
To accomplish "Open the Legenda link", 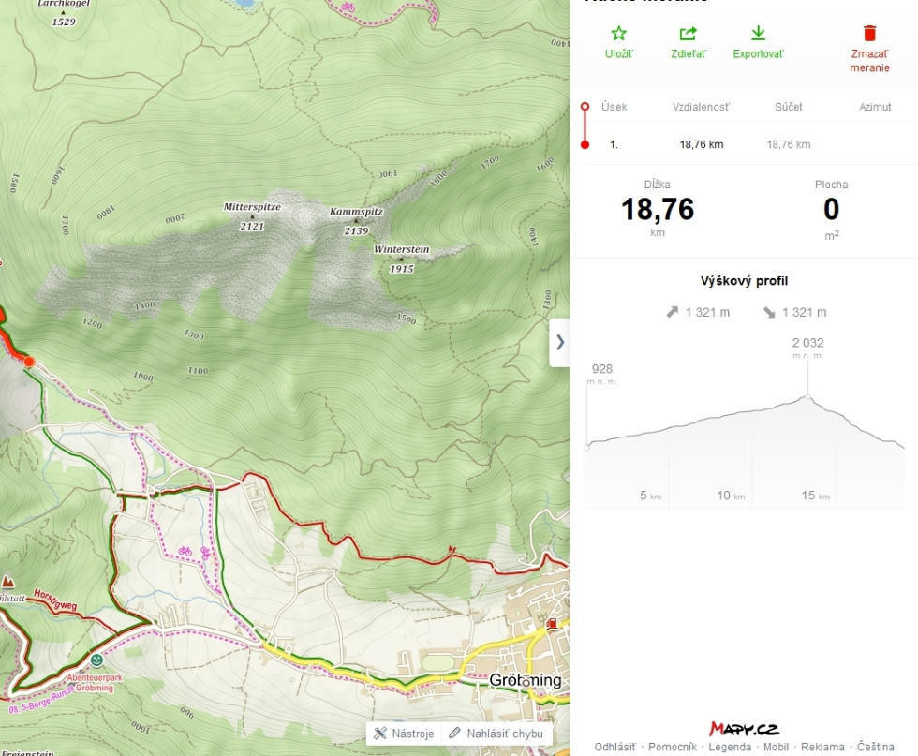I will tap(729, 747).
